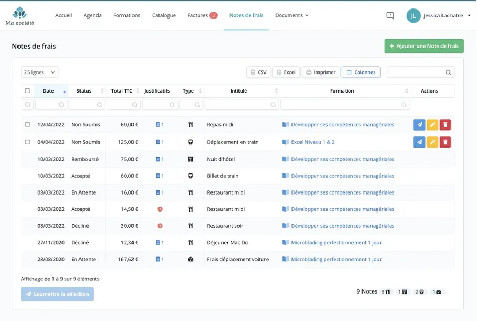
Task: Open the justificatif for Nuit d'hôtel
Action: [x=160, y=159]
